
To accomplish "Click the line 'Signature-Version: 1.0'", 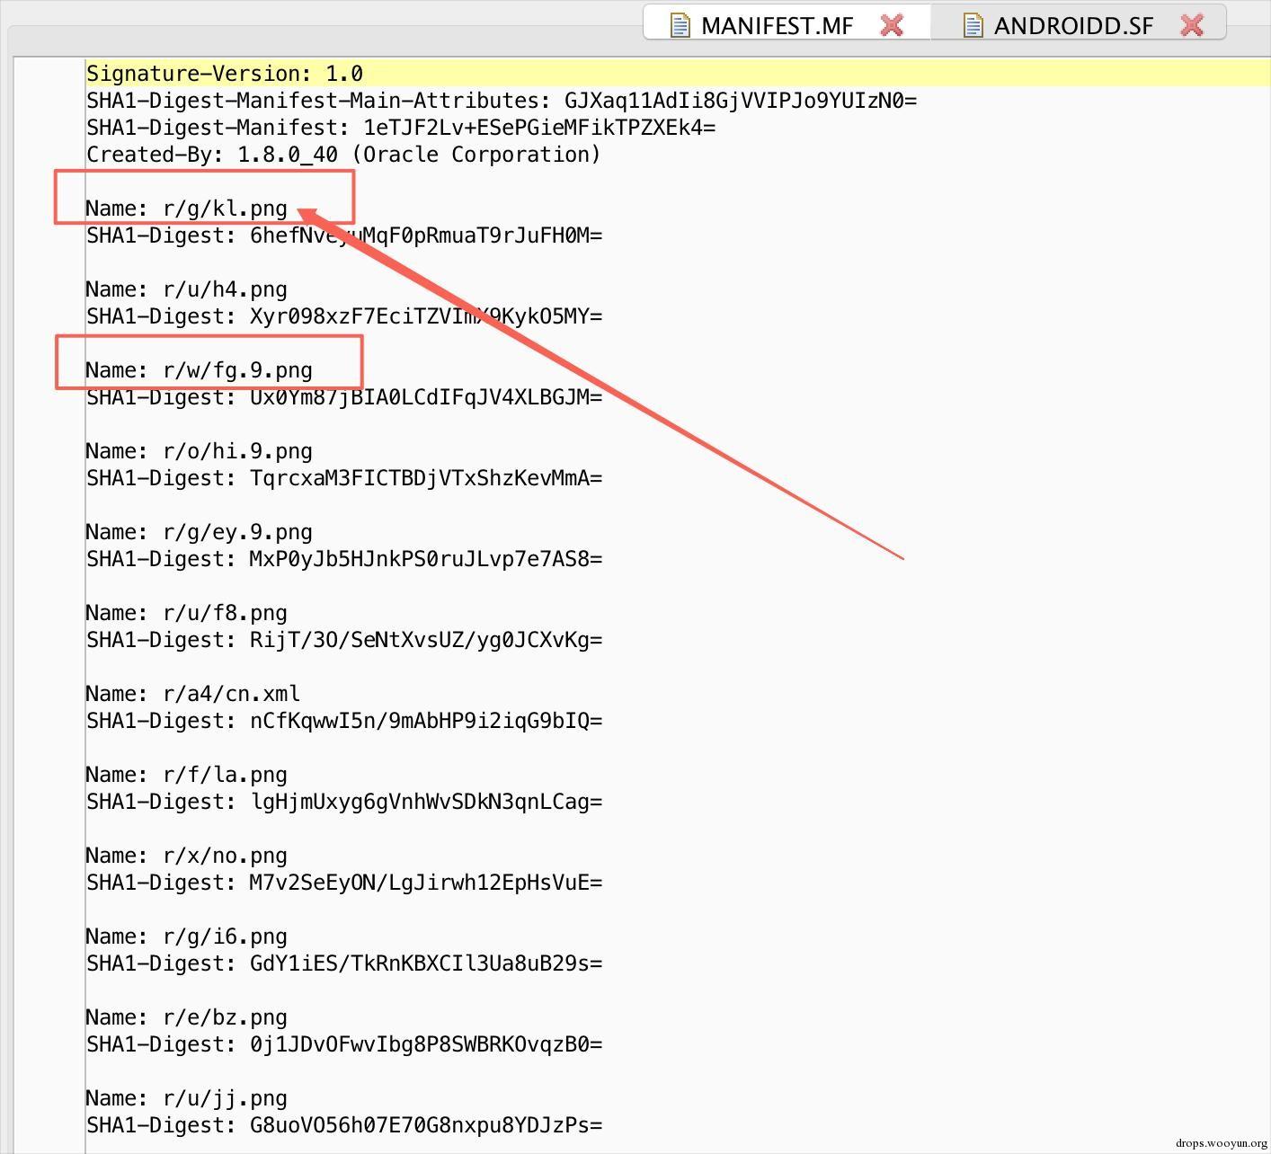I will (225, 74).
